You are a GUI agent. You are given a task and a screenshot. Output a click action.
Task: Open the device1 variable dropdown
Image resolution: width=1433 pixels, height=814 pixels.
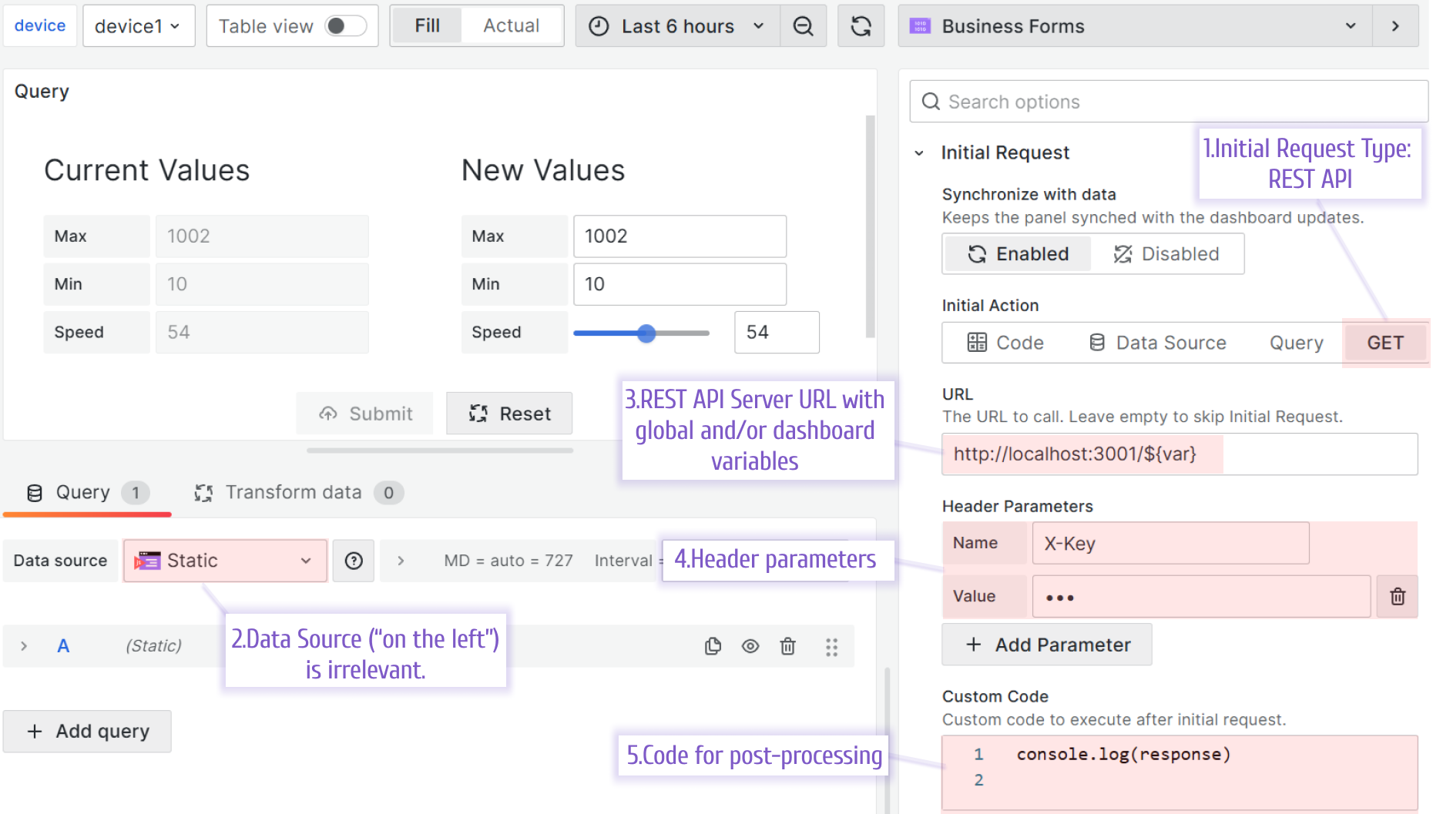pyautogui.click(x=138, y=25)
